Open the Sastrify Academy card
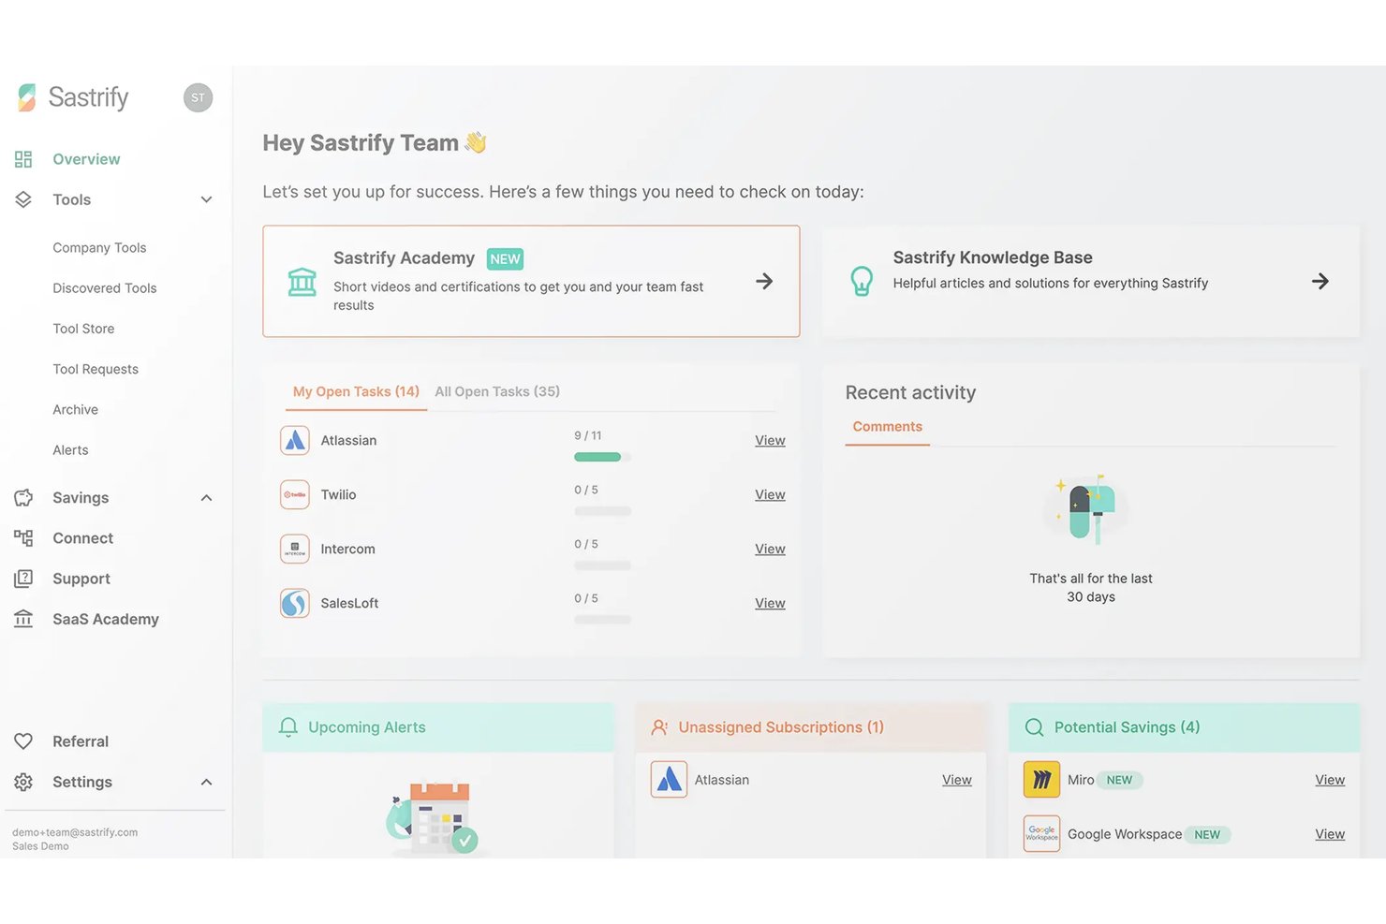The image size is (1386, 924). (531, 281)
